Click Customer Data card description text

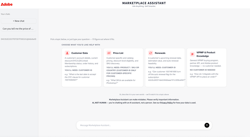coord(81,62)
